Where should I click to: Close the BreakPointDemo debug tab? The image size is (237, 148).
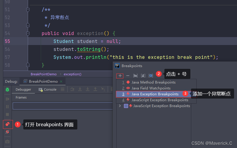(x=61, y=82)
